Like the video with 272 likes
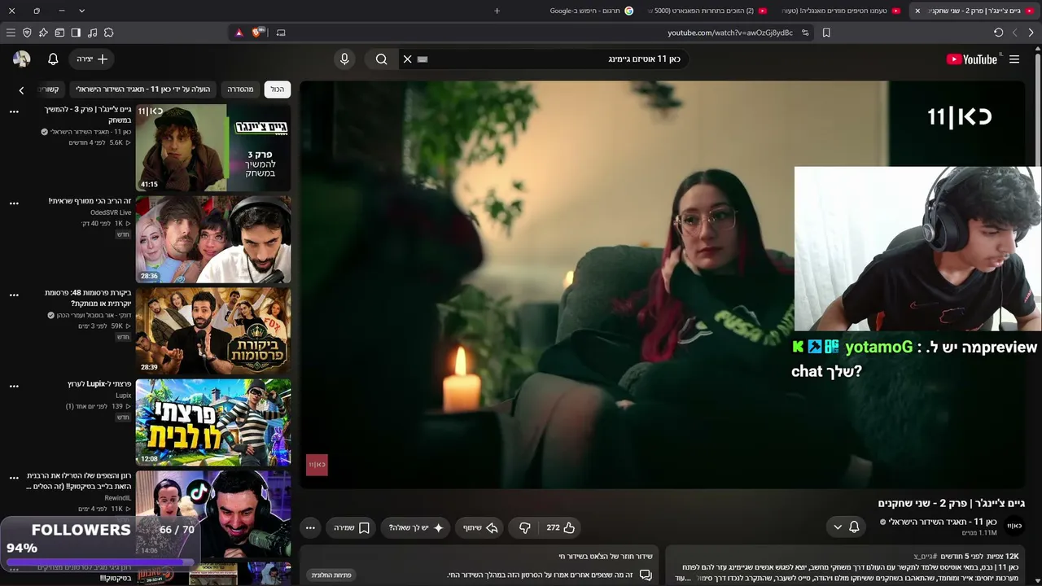This screenshot has width=1042, height=586. pos(561,527)
